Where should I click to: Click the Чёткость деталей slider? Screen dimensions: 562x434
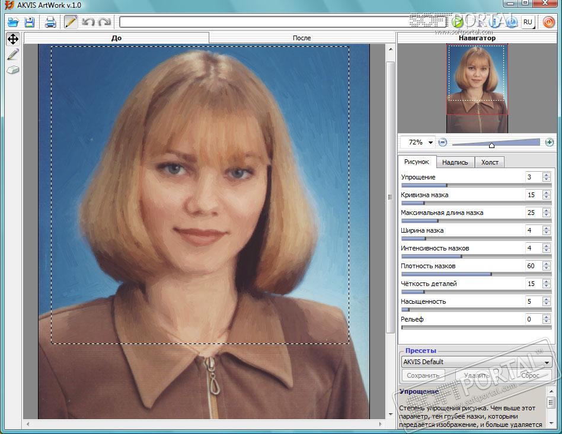click(x=476, y=292)
